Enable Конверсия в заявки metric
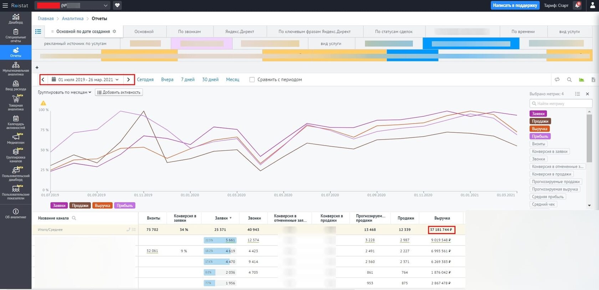 tap(550, 152)
